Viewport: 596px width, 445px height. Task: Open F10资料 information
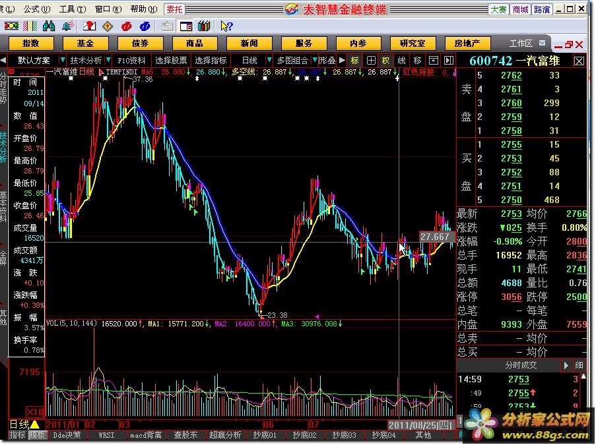coord(131,61)
